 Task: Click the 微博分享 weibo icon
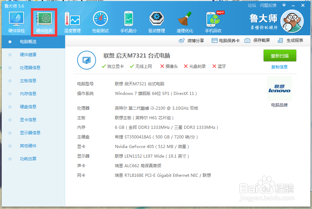(x=181, y=41)
